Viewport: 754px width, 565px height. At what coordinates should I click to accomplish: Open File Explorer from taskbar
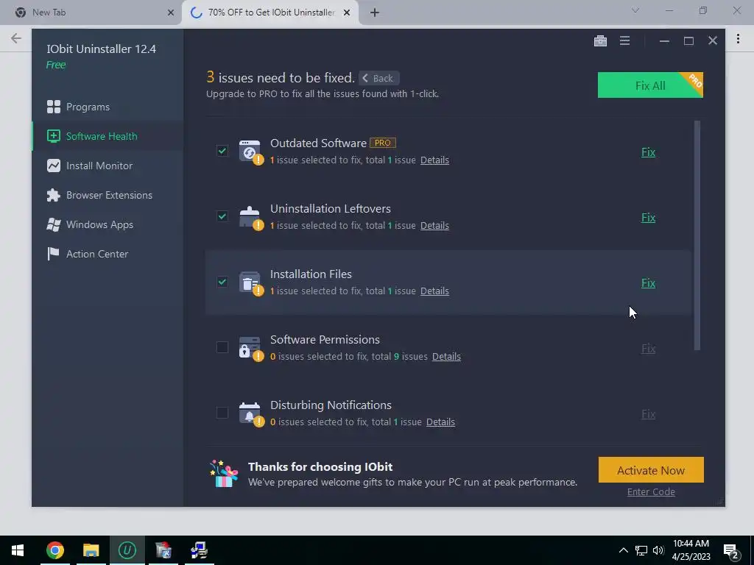(x=91, y=550)
